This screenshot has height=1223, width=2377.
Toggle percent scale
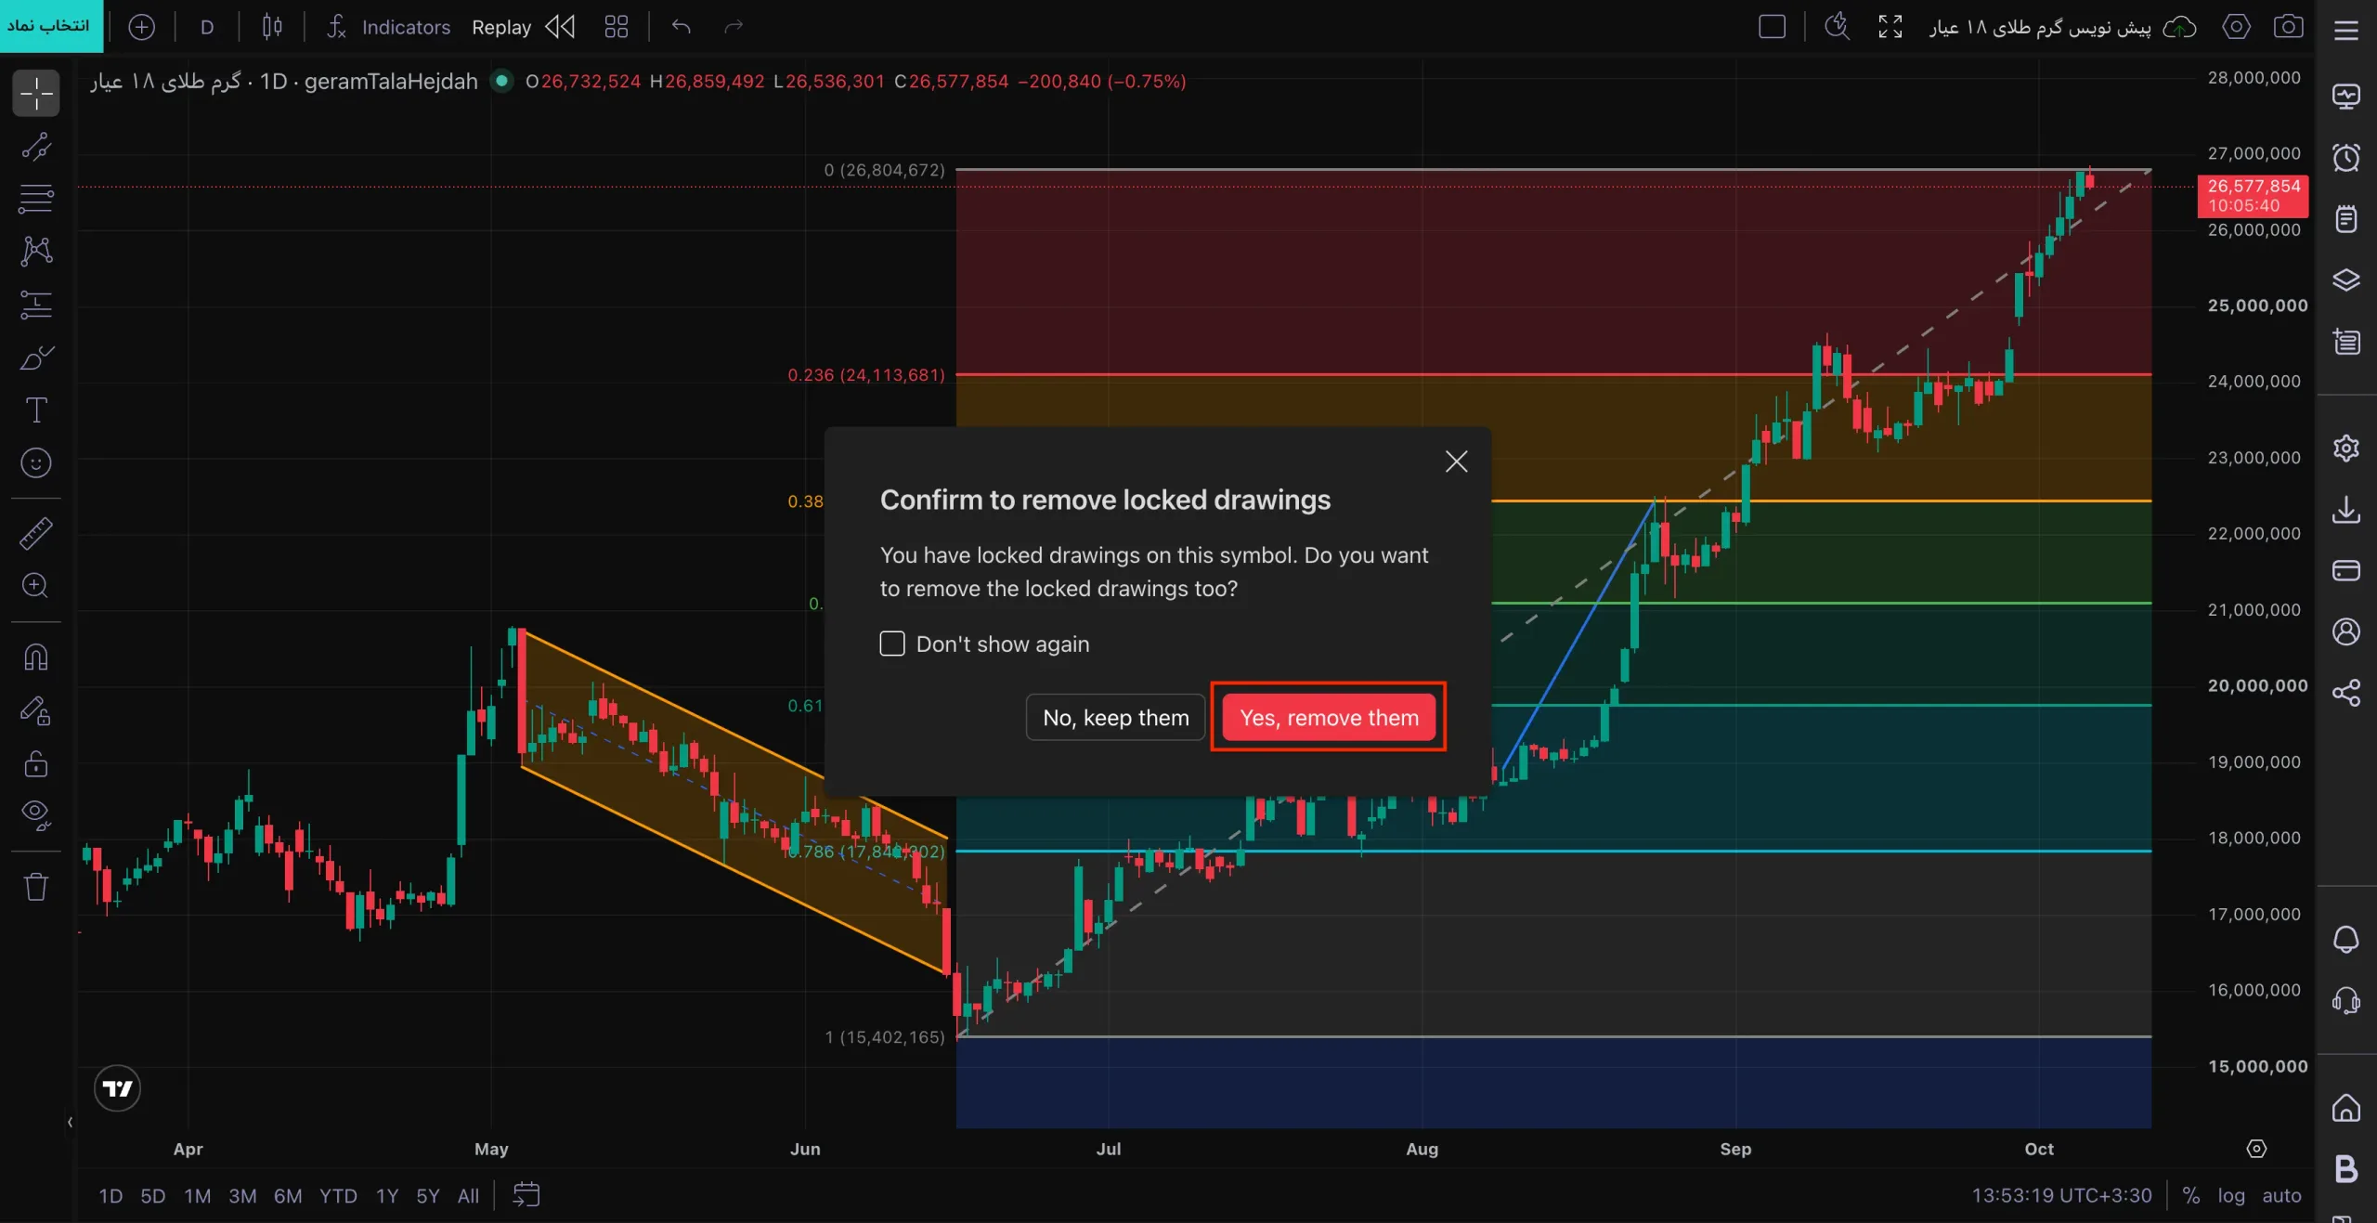pos(2191,1196)
